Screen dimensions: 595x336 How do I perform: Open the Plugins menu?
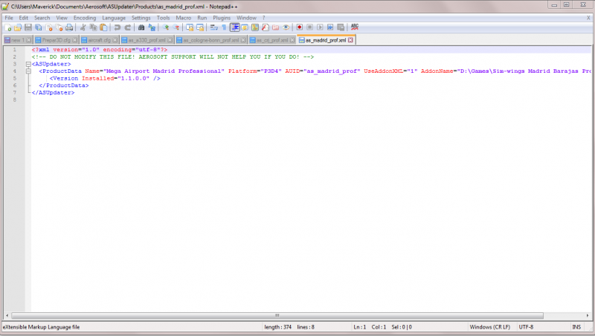click(222, 18)
